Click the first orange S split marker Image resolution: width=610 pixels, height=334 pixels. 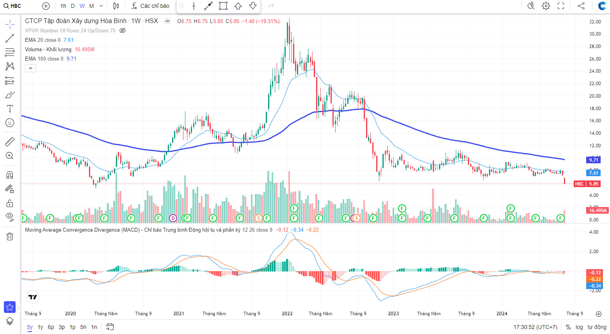258,218
